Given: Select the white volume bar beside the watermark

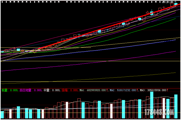Looking at the screenshot, I should point(164,108).
